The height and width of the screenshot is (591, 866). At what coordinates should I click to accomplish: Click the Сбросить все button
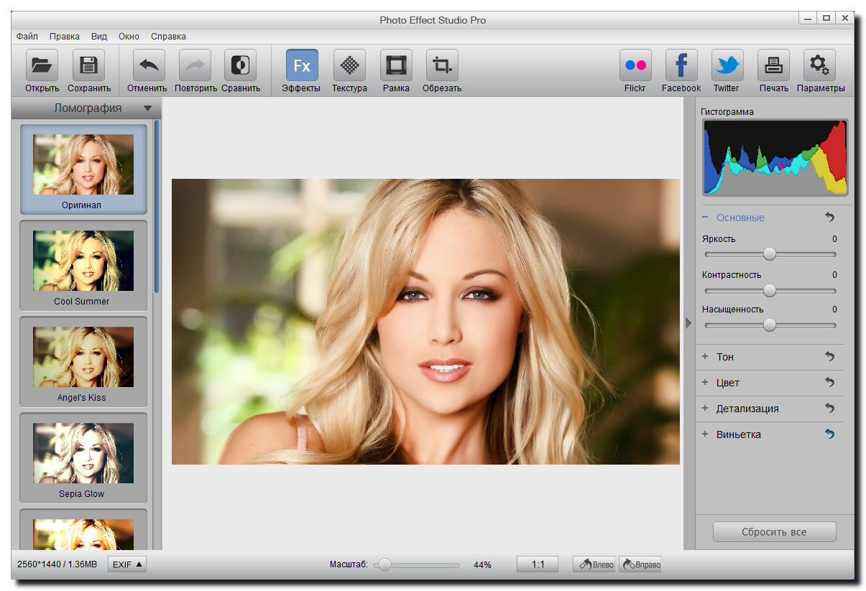tap(774, 532)
